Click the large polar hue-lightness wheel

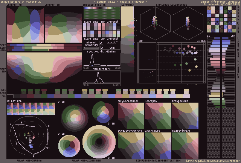99,142
